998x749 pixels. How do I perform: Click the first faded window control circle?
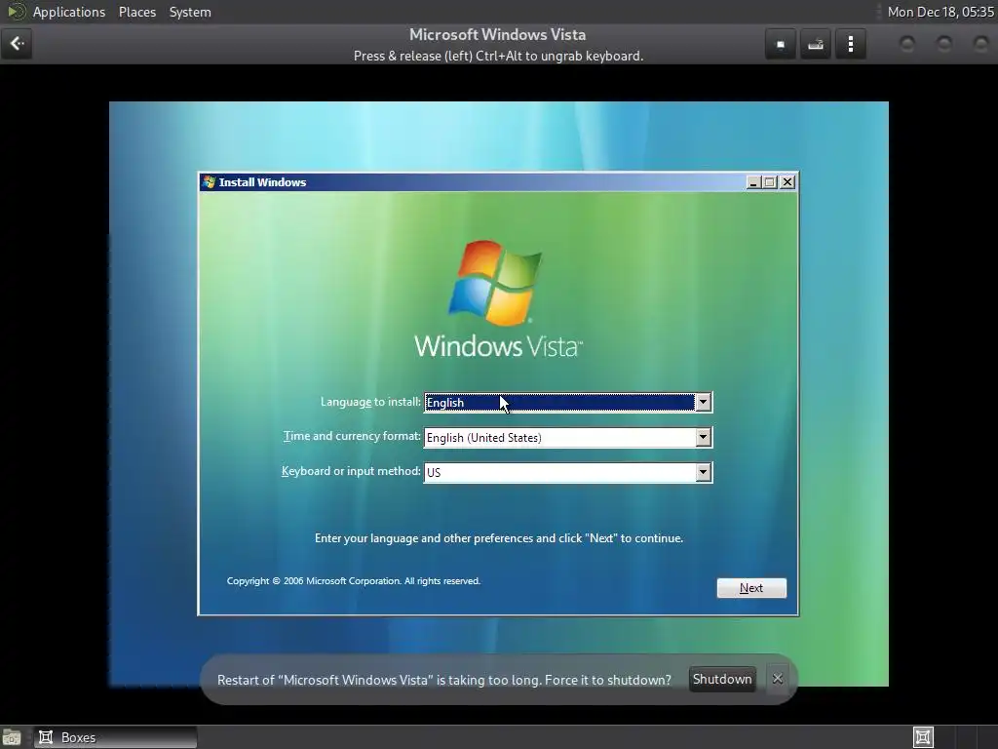907,44
